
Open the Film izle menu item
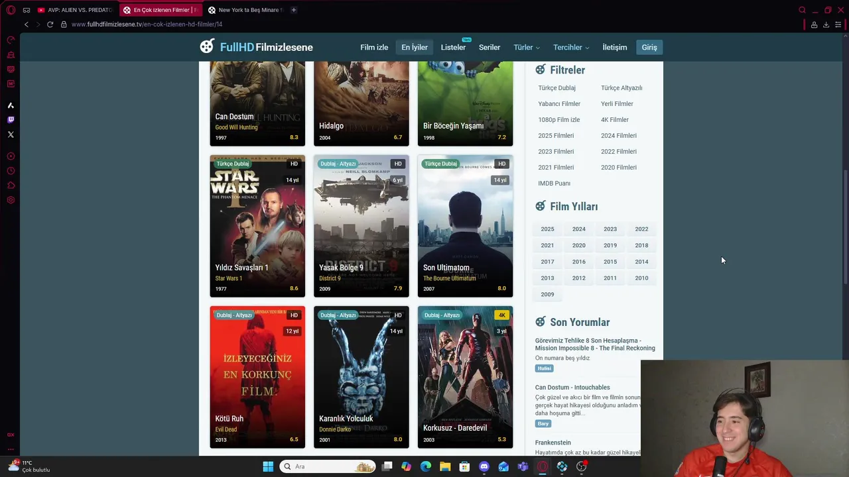tap(374, 47)
